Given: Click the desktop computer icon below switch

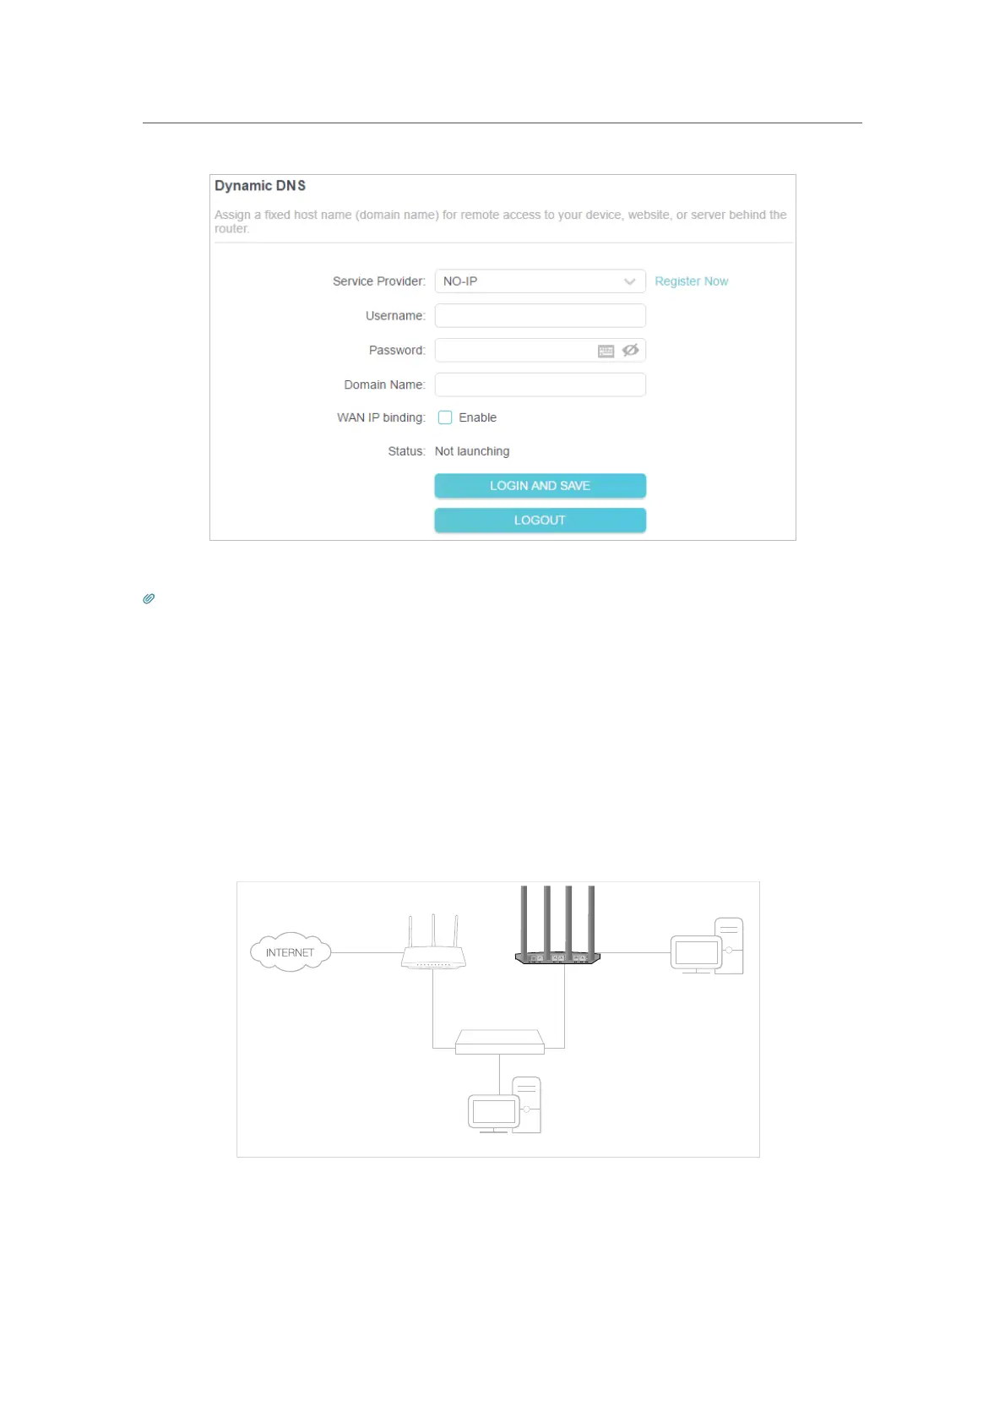Looking at the screenshot, I should click(505, 1105).
